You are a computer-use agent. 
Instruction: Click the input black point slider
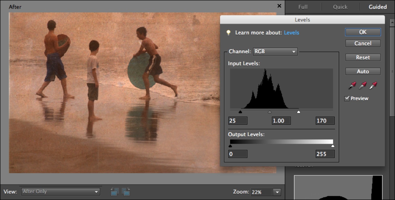[x=240, y=112]
